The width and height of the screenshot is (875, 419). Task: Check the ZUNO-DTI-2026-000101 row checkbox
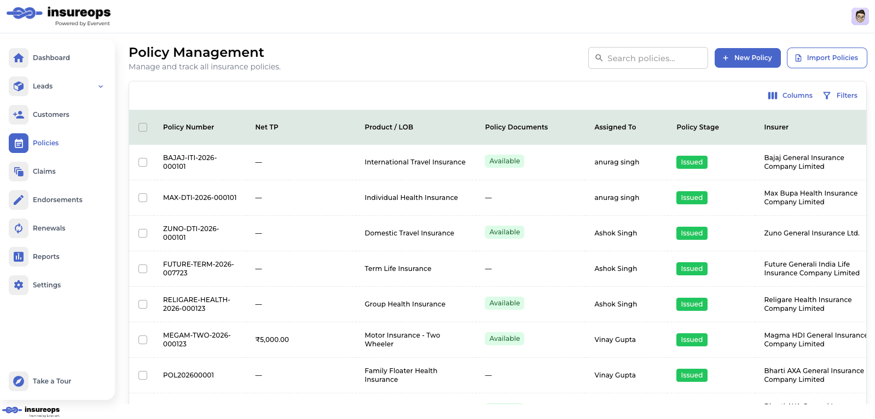pyautogui.click(x=143, y=233)
